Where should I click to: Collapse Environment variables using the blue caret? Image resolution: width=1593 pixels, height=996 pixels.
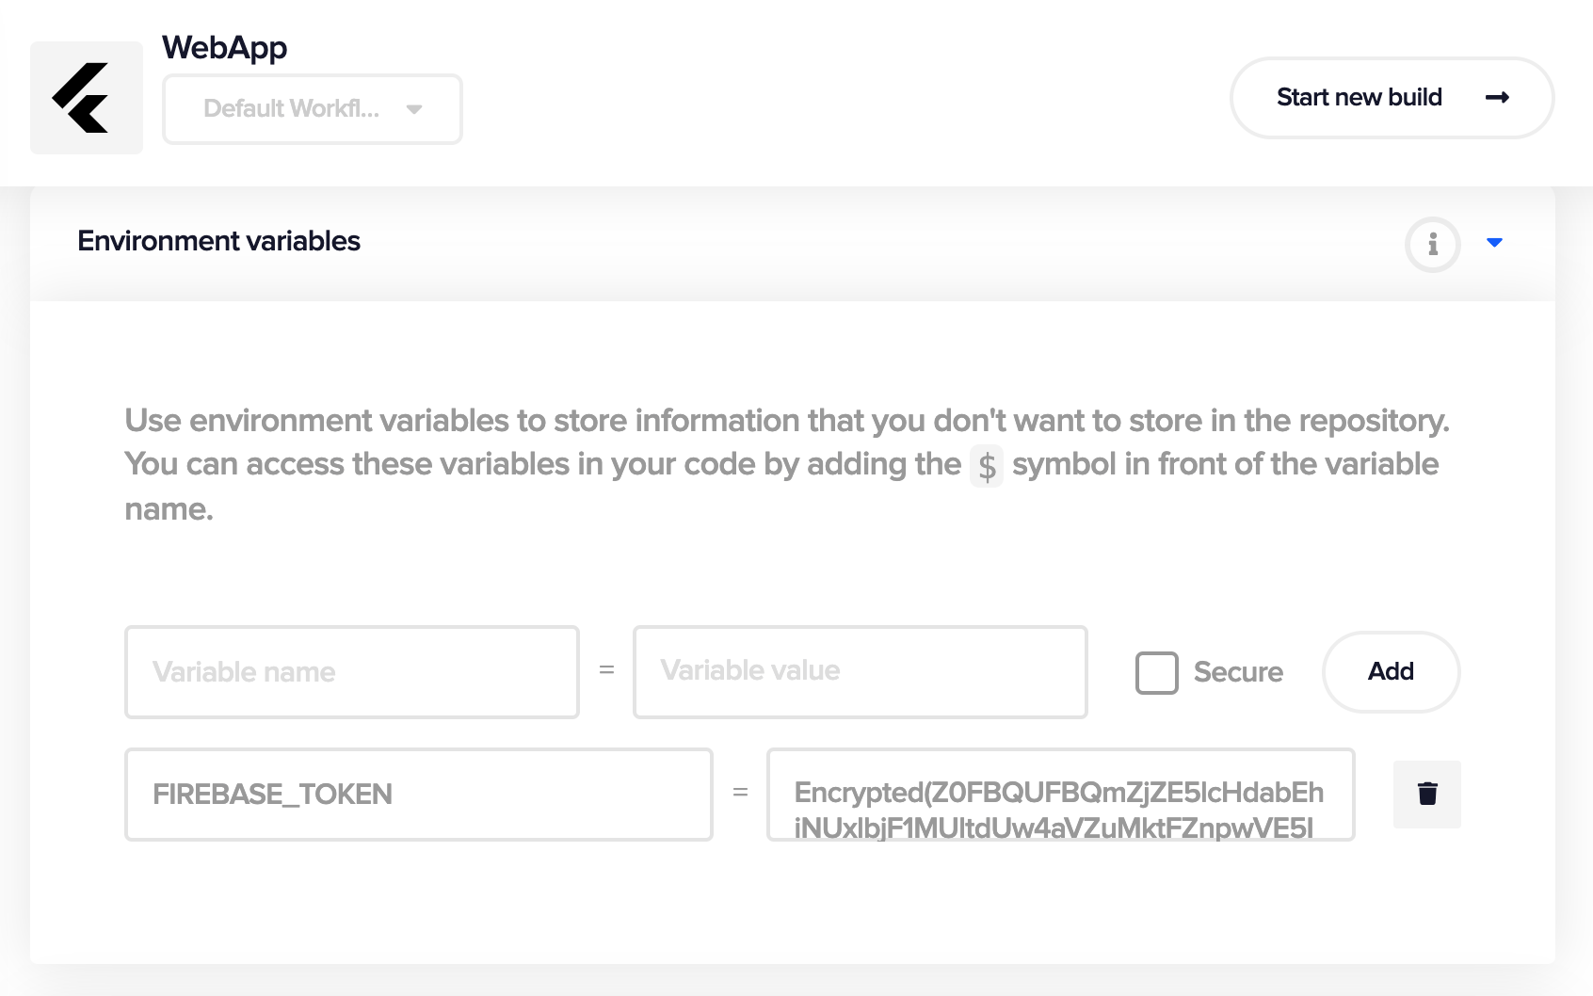(x=1494, y=243)
